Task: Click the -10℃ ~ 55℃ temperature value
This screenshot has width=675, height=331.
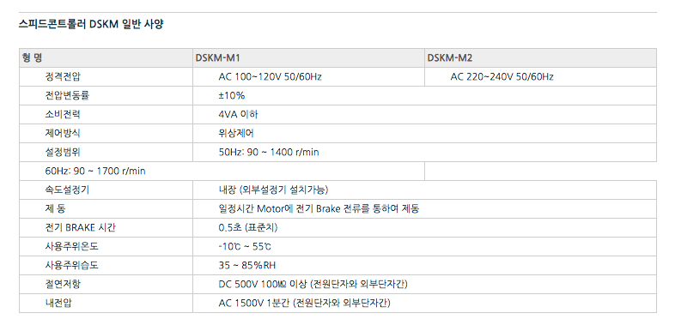Action: click(x=245, y=247)
